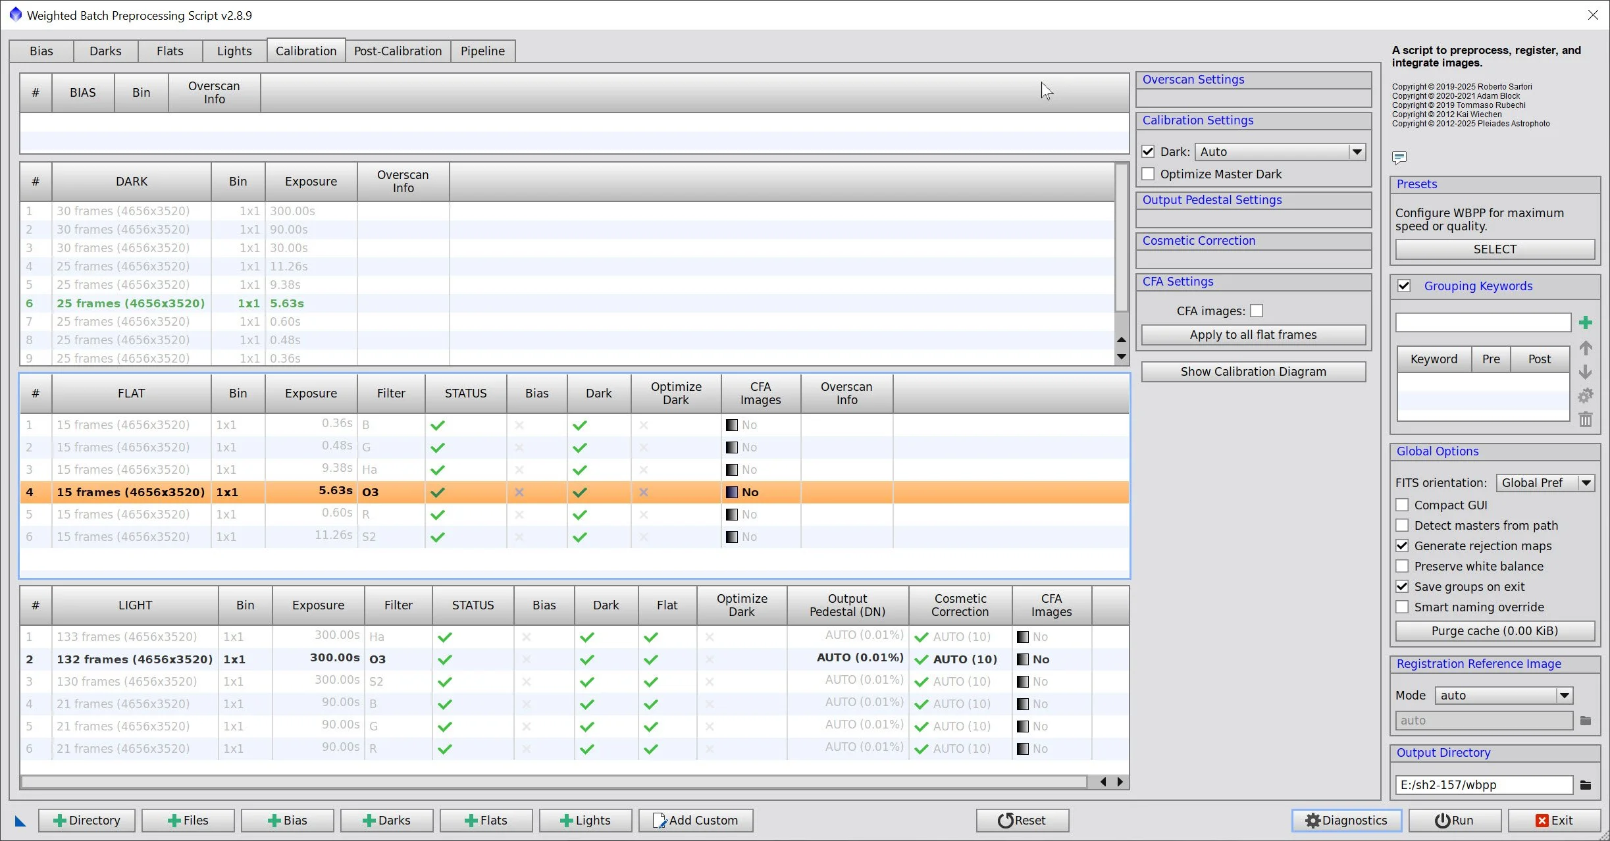Click the blue triangle at bottom left
The width and height of the screenshot is (1610, 841).
(x=20, y=821)
